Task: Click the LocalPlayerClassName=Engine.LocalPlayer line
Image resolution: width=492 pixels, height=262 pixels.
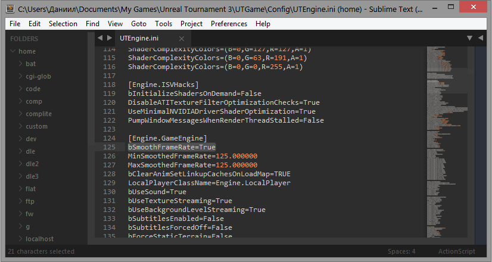Action: point(209,183)
